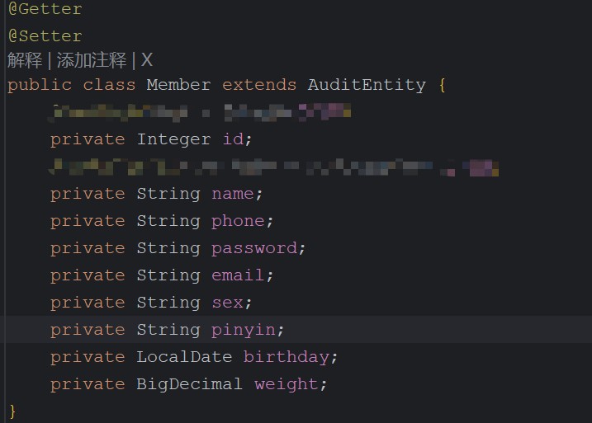The image size is (592, 423).
Task: Click the BigDecimal type name
Action: [x=190, y=384]
